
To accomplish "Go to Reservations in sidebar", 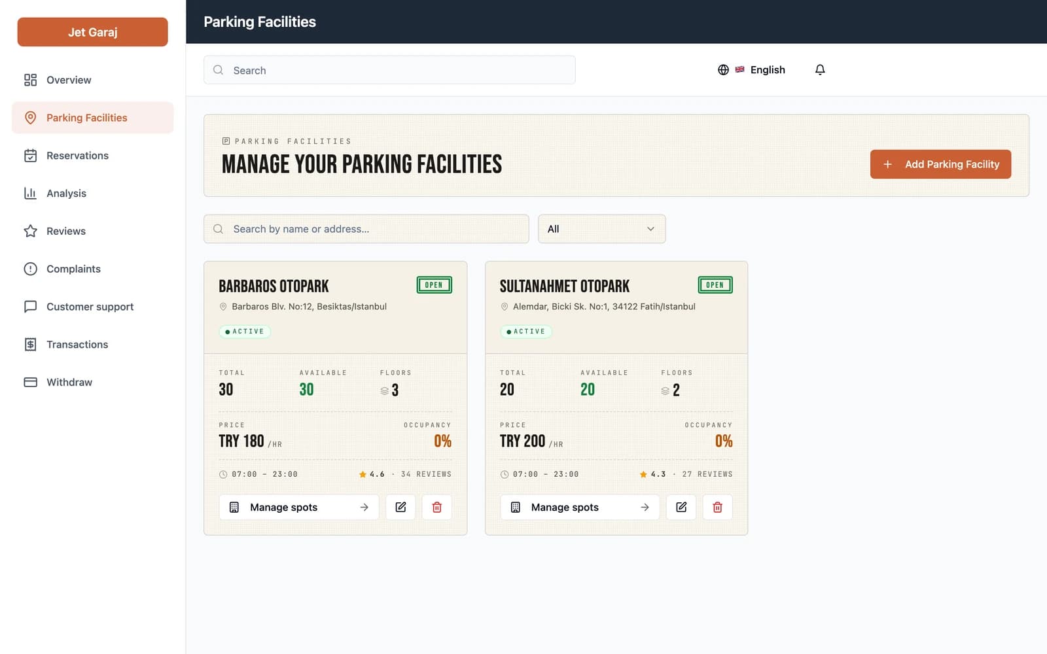I will (92, 156).
